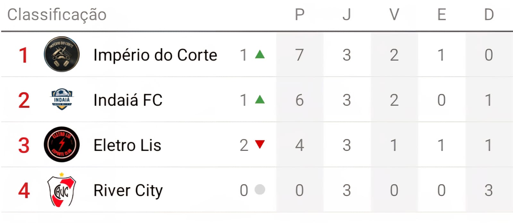Select the River City team name

pos(128,191)
